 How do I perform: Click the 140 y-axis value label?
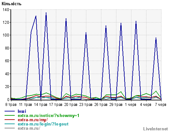coord(6,10)
